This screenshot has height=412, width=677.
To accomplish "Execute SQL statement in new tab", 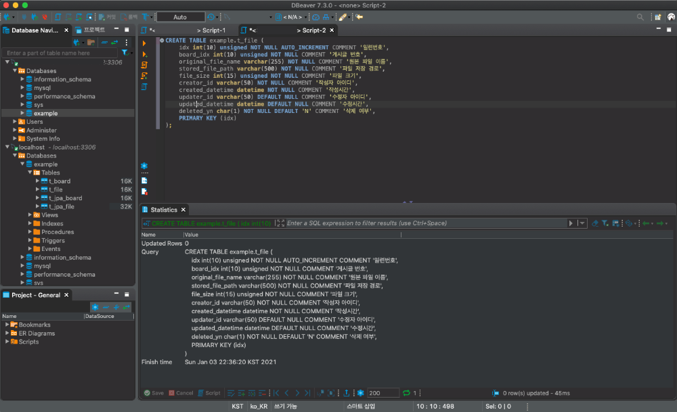I will pos(144,54).
